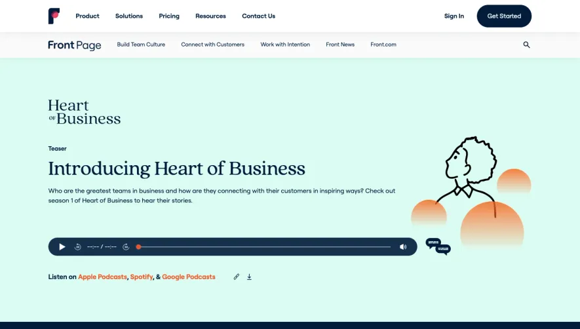Mute the audio with the speaker icon
The image size is (580, 329).
403,247
